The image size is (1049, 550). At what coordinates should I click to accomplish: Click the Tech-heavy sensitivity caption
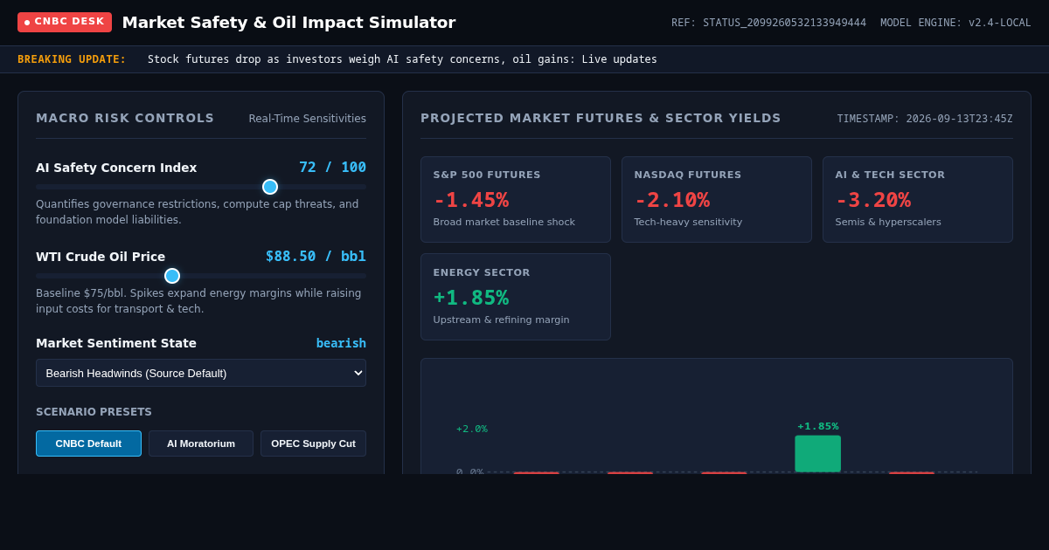pos(688,223)
